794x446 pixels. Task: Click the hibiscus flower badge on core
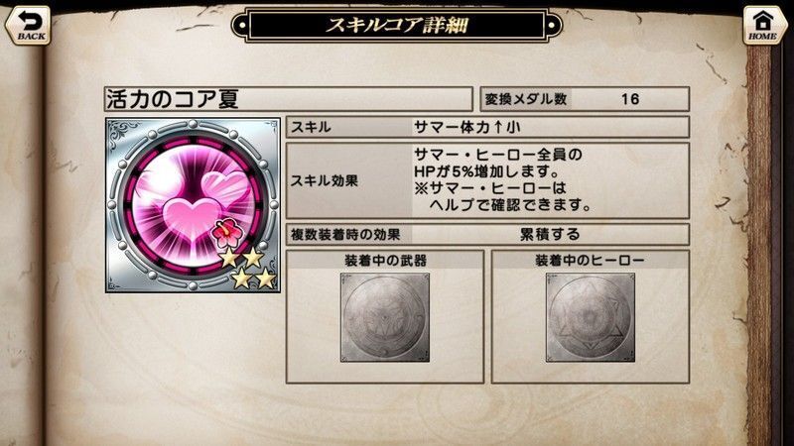pos(226,233)
